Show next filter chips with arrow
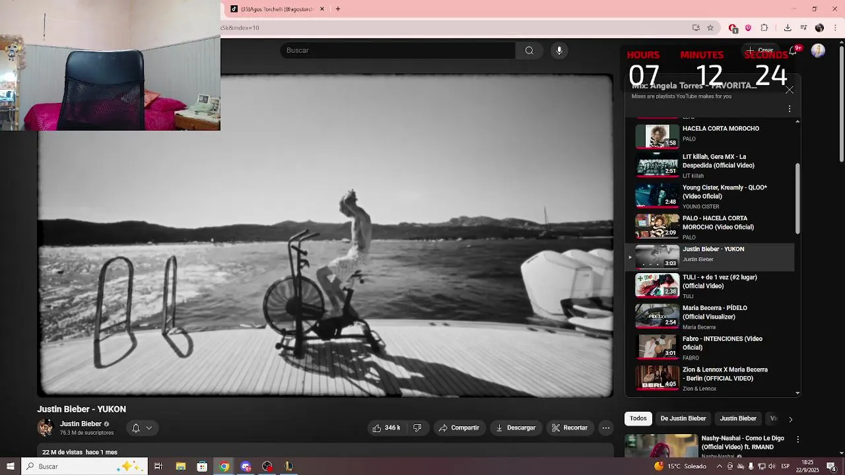 [790, 419]
